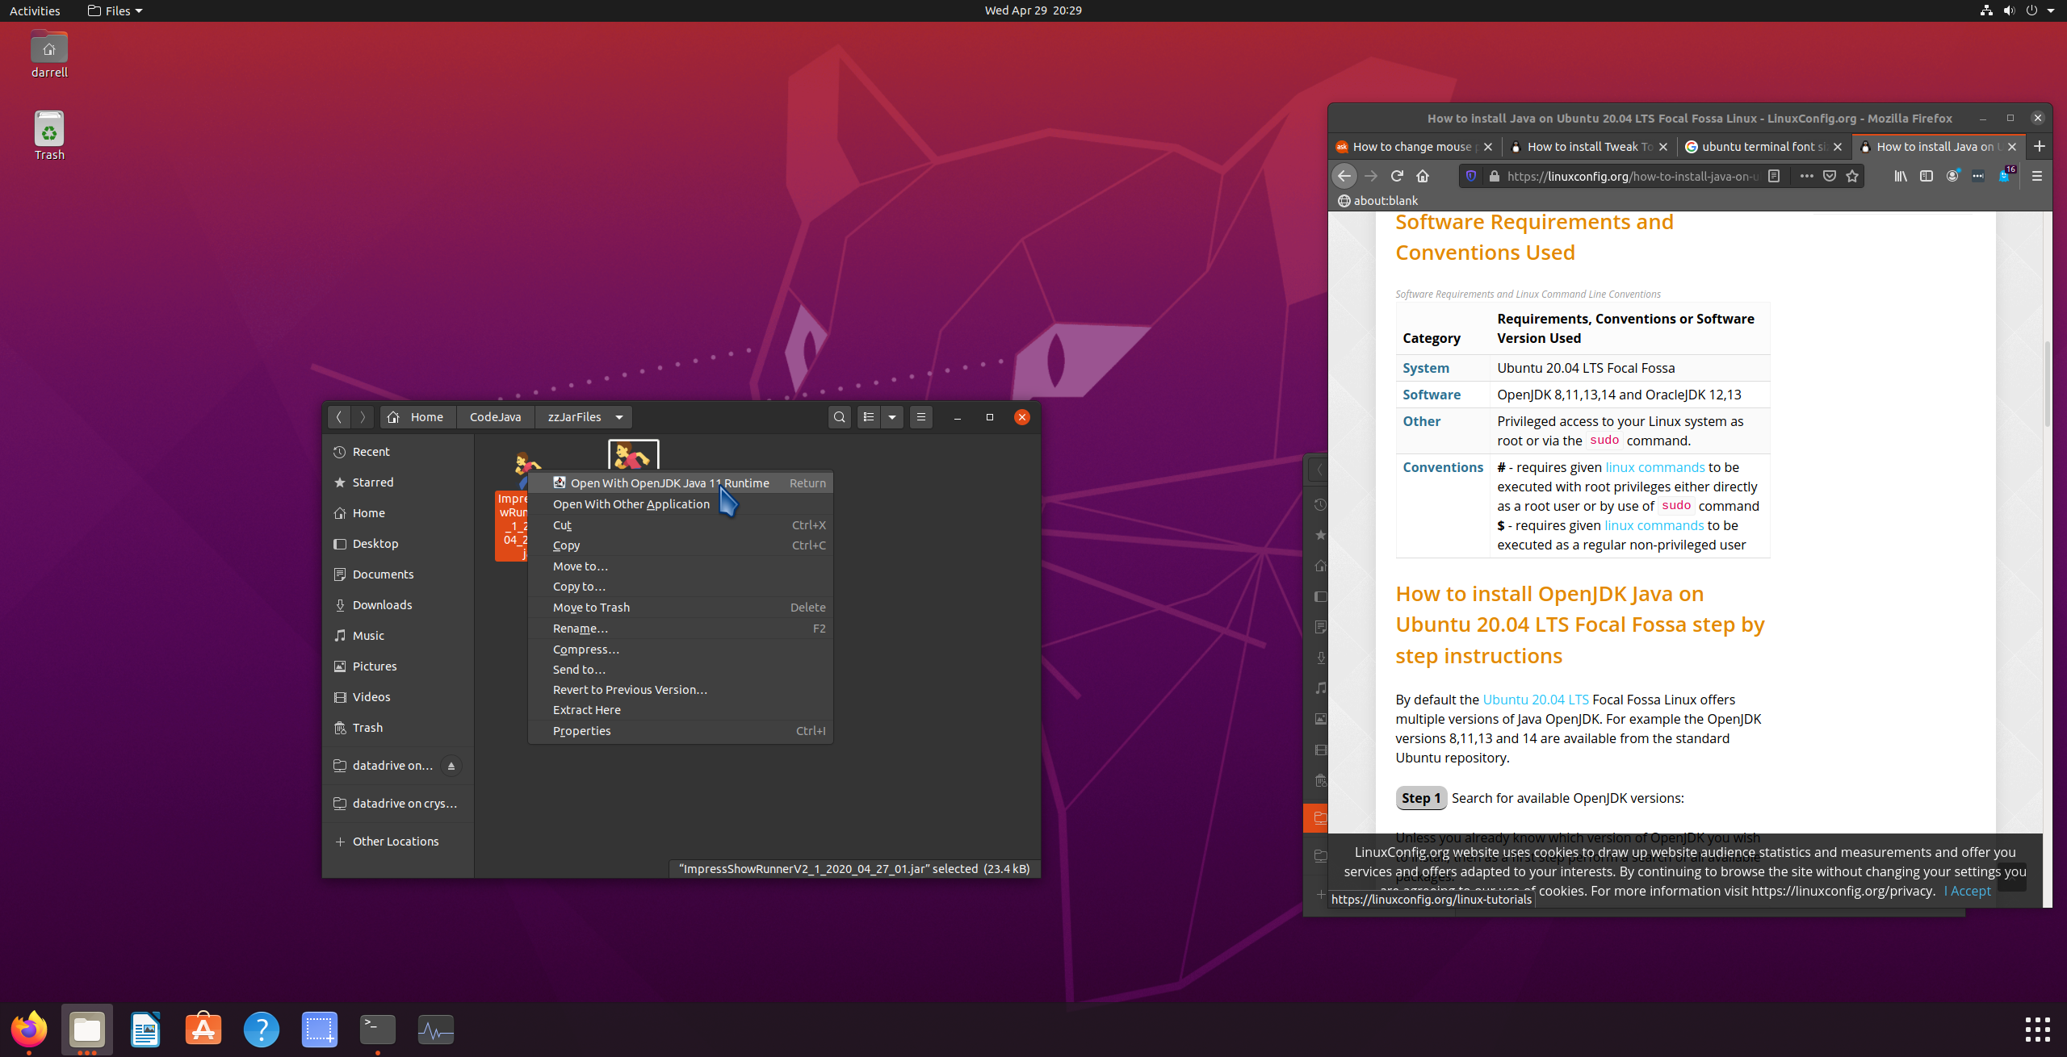Toggle Firefox sidebars icon
This screenshot has width=2067, height=1057.
[1926, 176]
